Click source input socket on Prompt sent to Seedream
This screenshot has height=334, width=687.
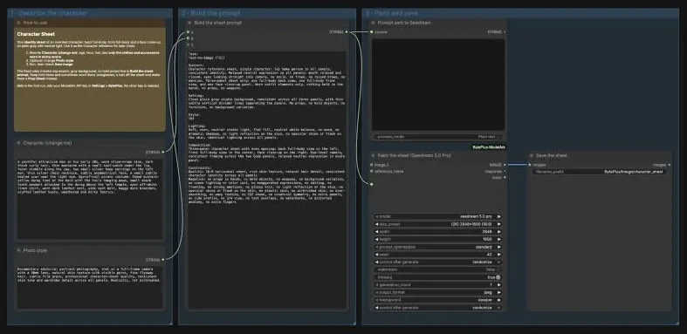pos(371,32)
